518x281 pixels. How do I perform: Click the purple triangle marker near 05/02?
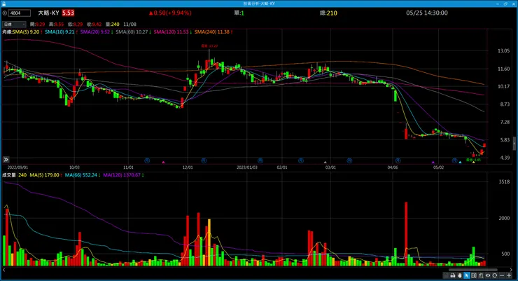(x=433, y=162)
